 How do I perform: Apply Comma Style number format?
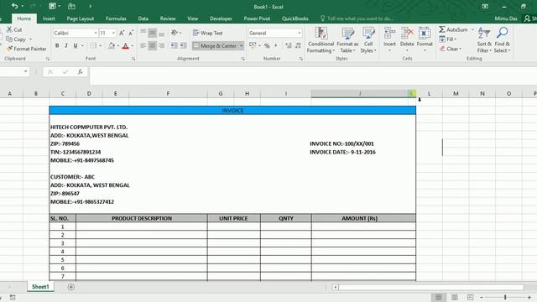[276, 45]
